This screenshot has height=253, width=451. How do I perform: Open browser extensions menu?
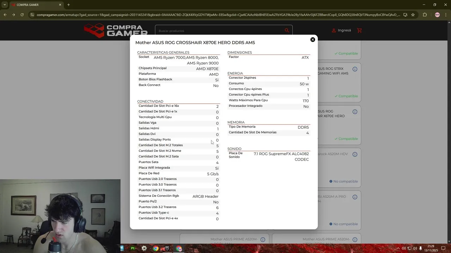coord(425,15)
